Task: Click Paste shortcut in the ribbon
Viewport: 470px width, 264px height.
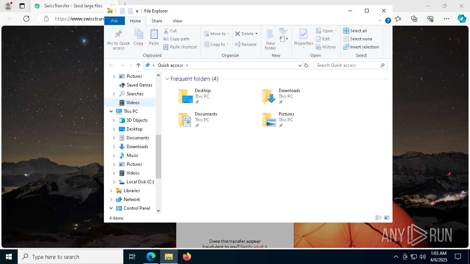Action: (180, 47)
